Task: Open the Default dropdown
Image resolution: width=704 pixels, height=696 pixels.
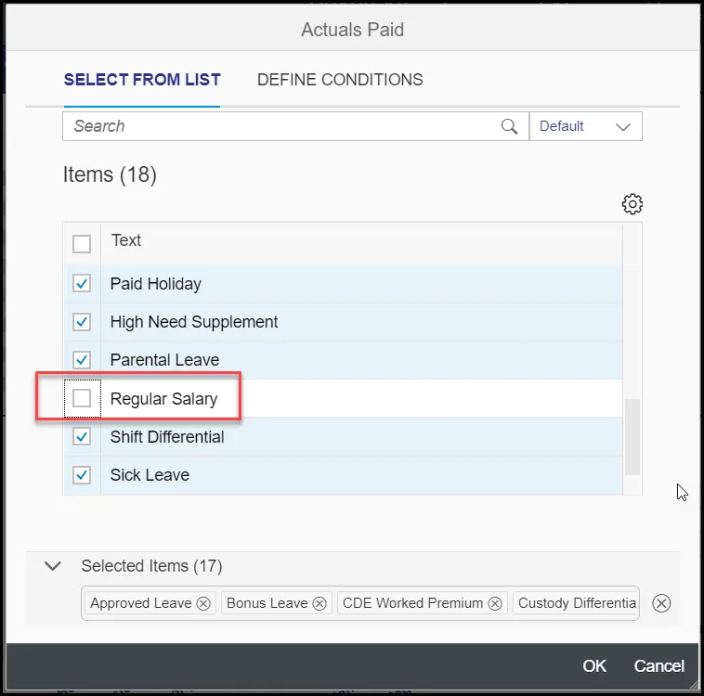Action: 585,126
